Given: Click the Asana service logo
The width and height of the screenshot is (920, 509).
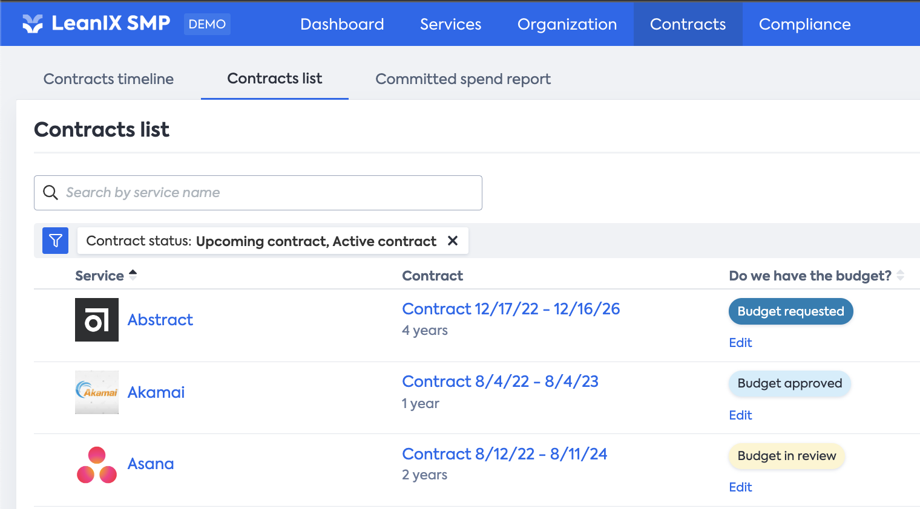Looking at the screenshot, I should (x=97, y=464).
